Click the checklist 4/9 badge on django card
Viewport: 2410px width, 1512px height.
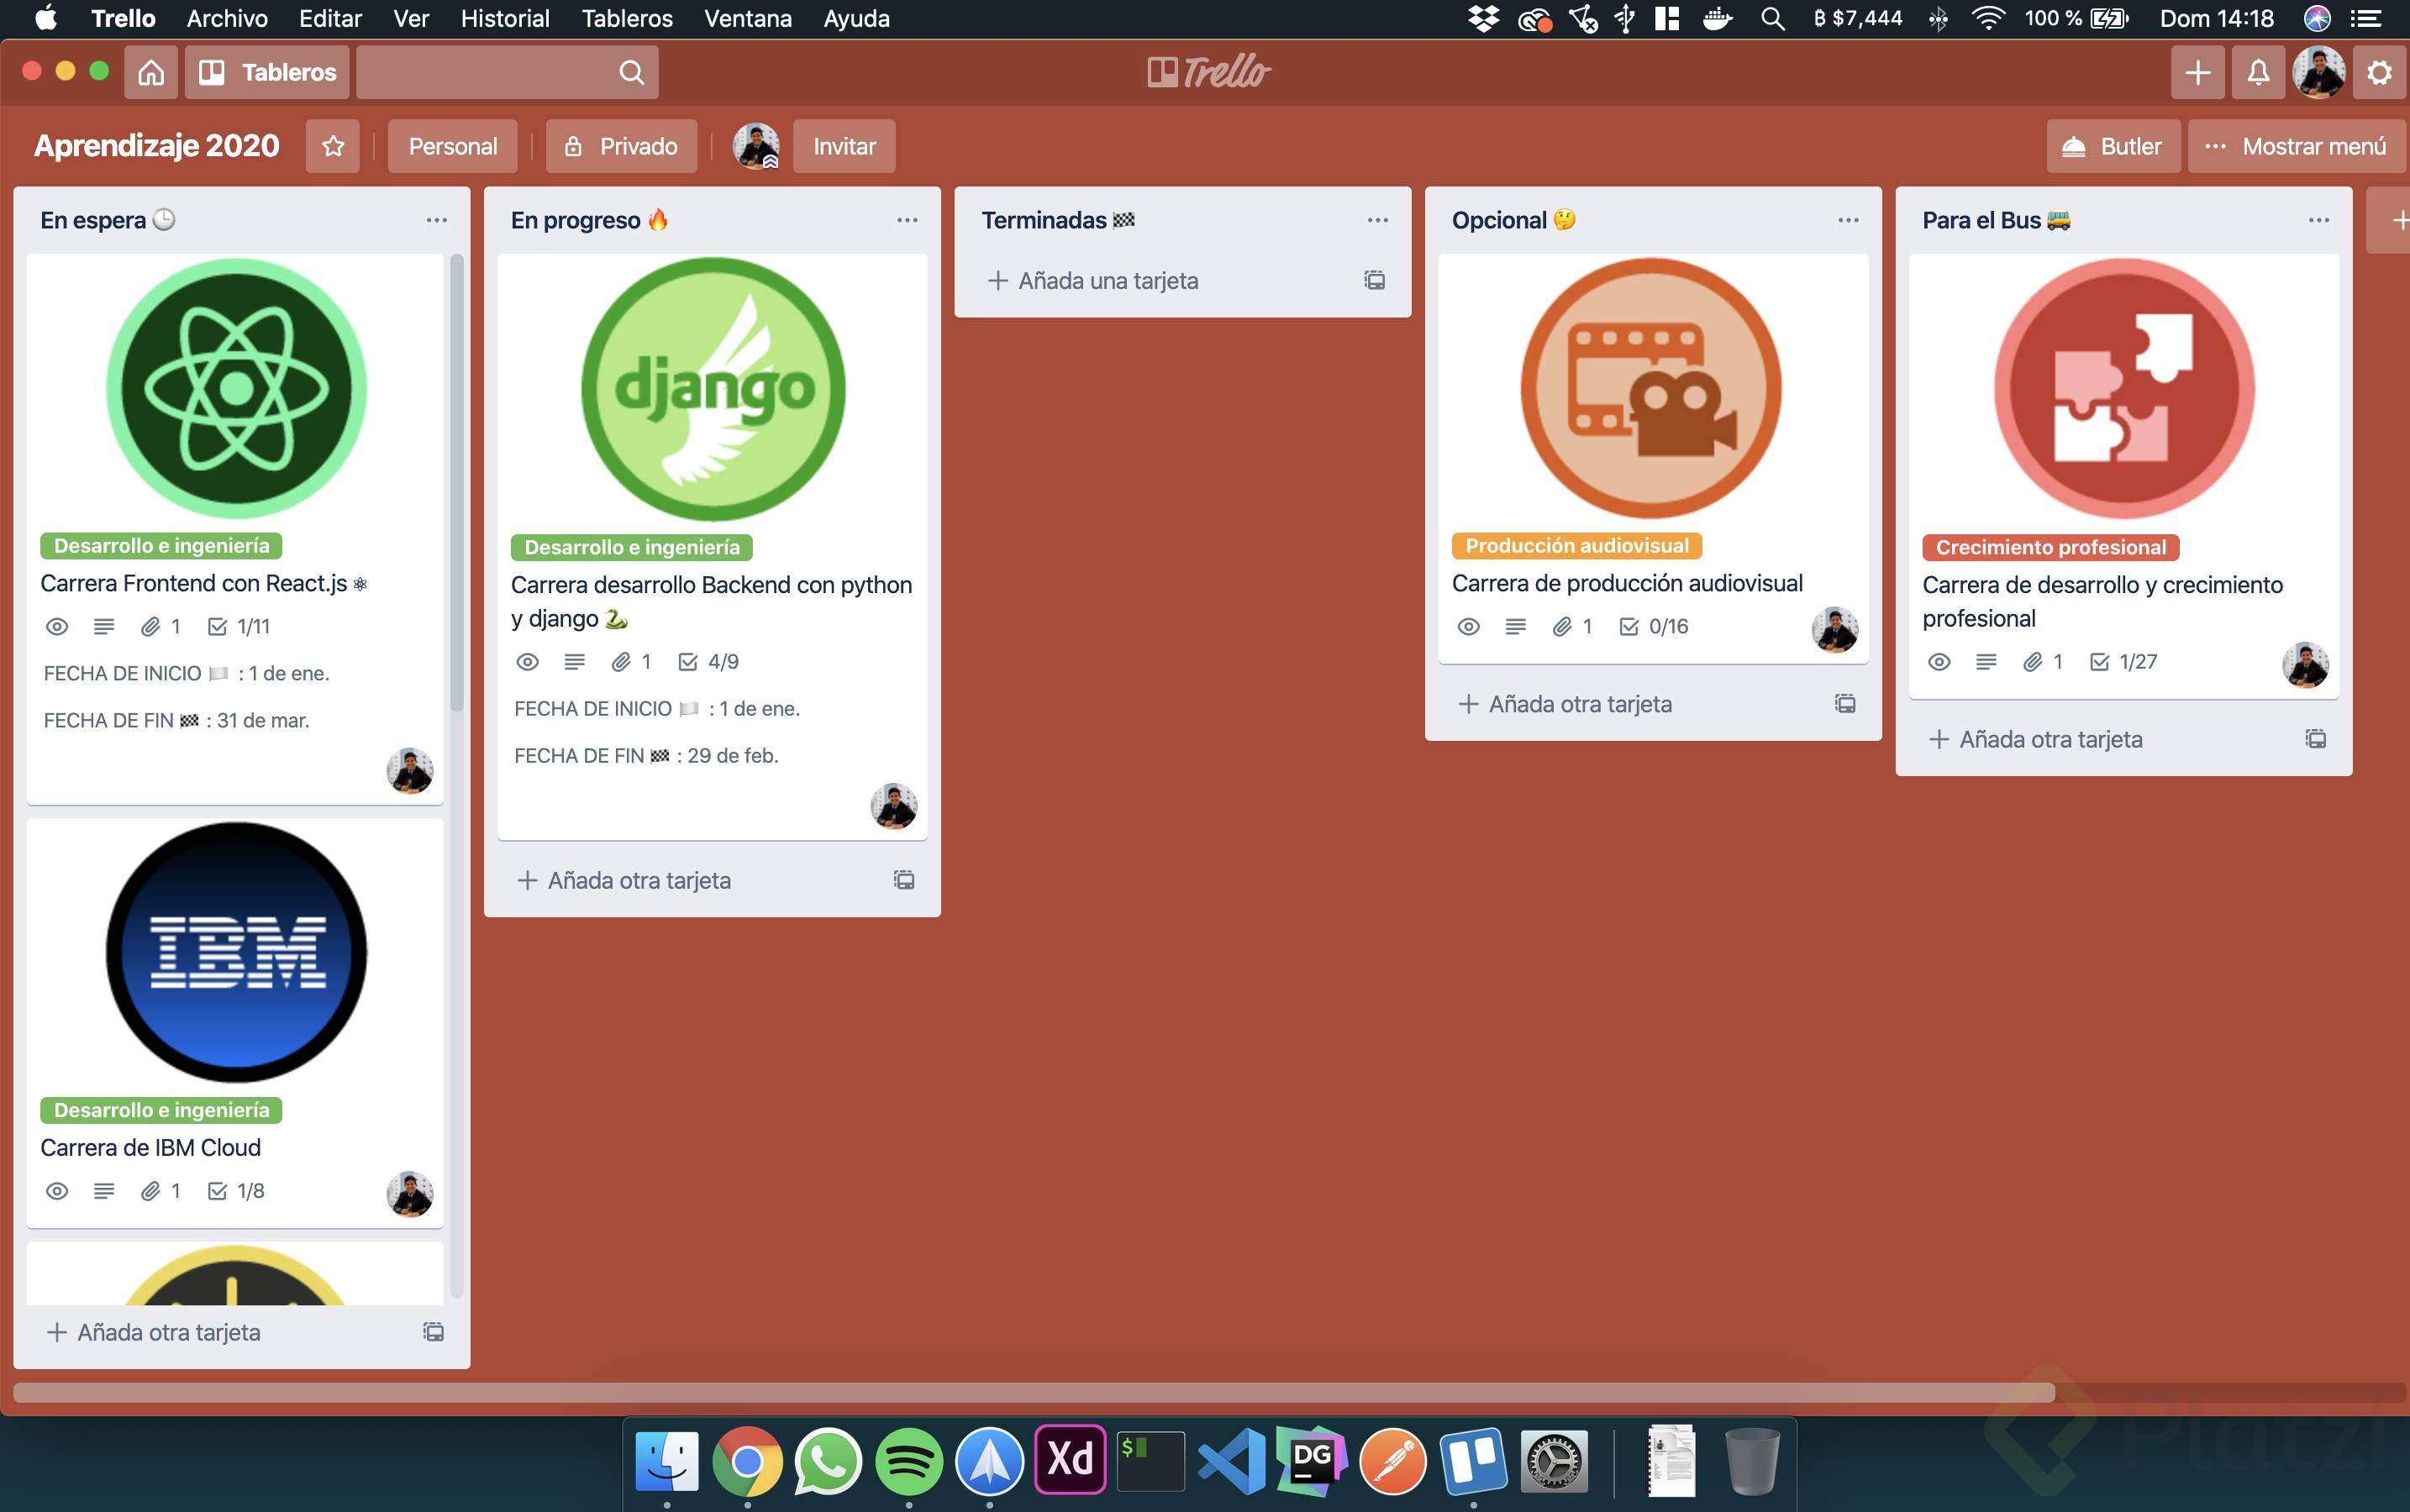[709, 661]
